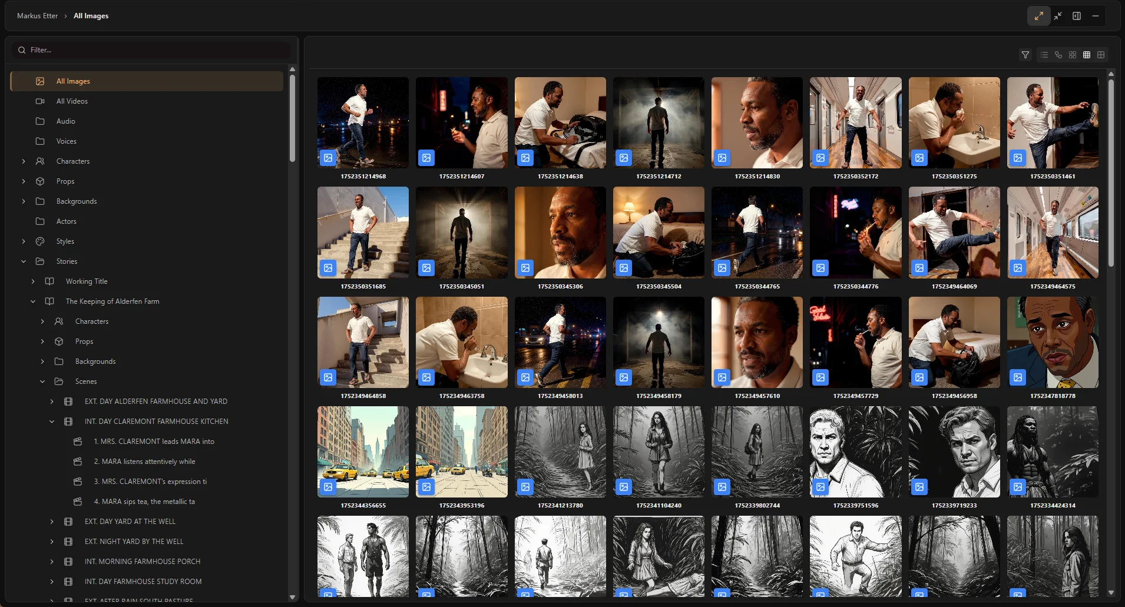Switch to the connected-nodes hierarchy view
This screenshot has height=607, width=1125.
(1058, 55)
